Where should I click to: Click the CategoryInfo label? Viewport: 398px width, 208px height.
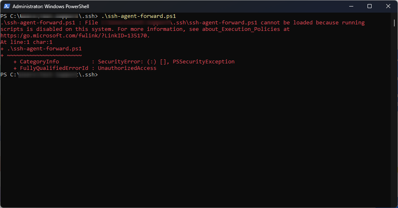39,62
